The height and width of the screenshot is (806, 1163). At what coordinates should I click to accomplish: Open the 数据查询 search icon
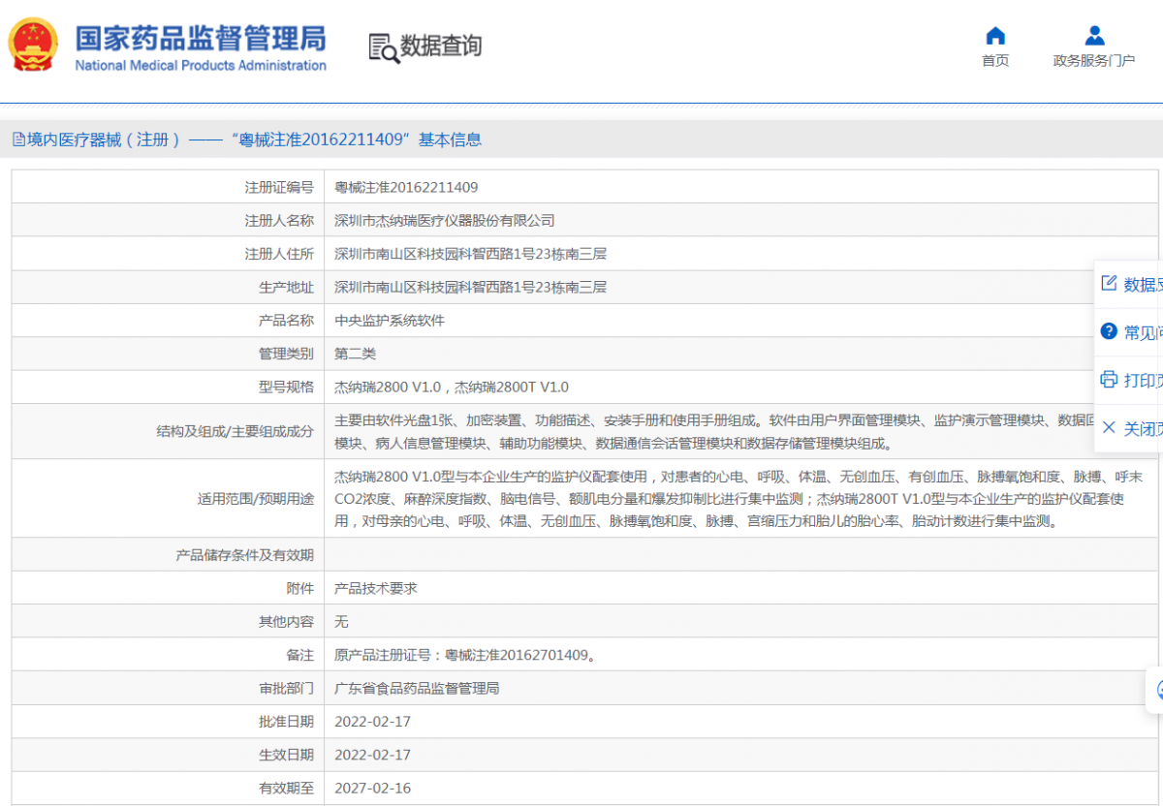[384, 47]
